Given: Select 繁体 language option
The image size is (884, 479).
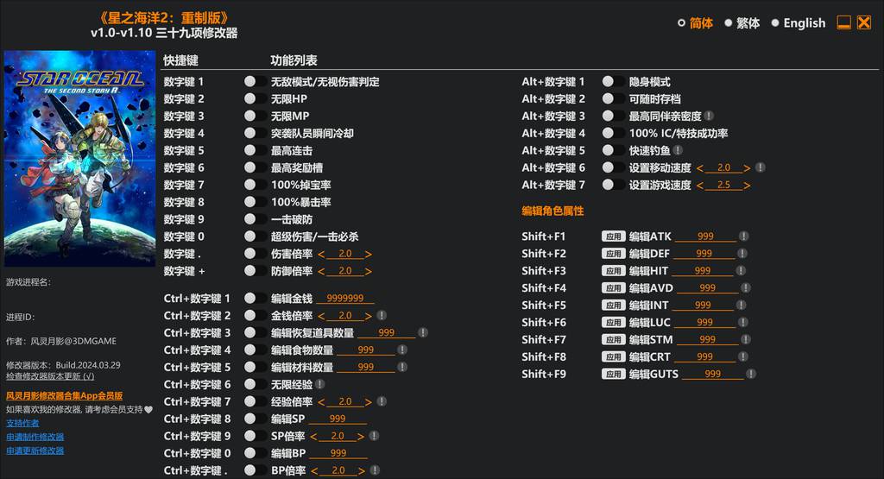Looking at the screenshot, I should point(742,23).
